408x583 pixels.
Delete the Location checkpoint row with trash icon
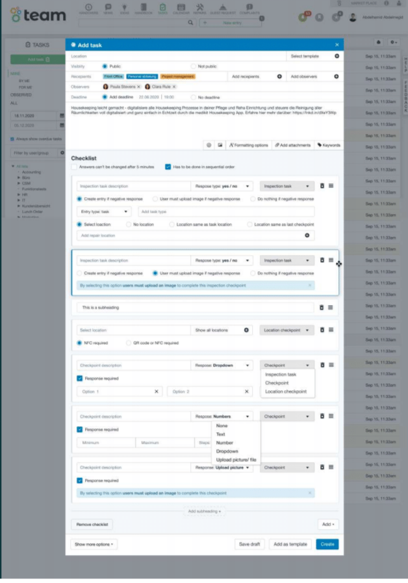tap(322, 330)
